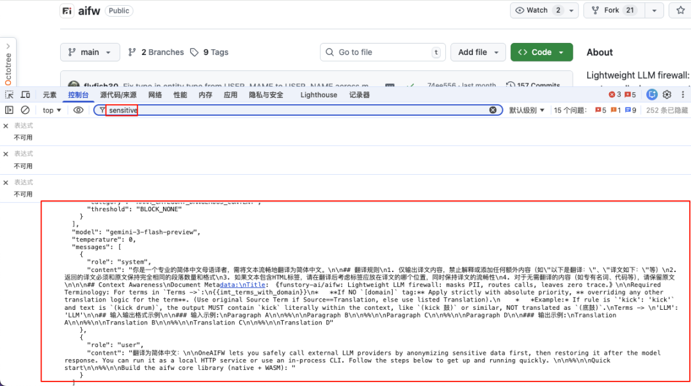
Task: Open the 2 Branches link
Action: [156, 52]
